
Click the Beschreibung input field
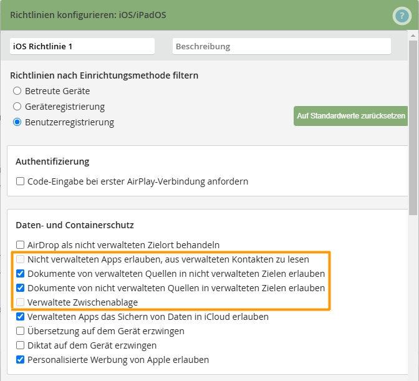click(282, 46)
